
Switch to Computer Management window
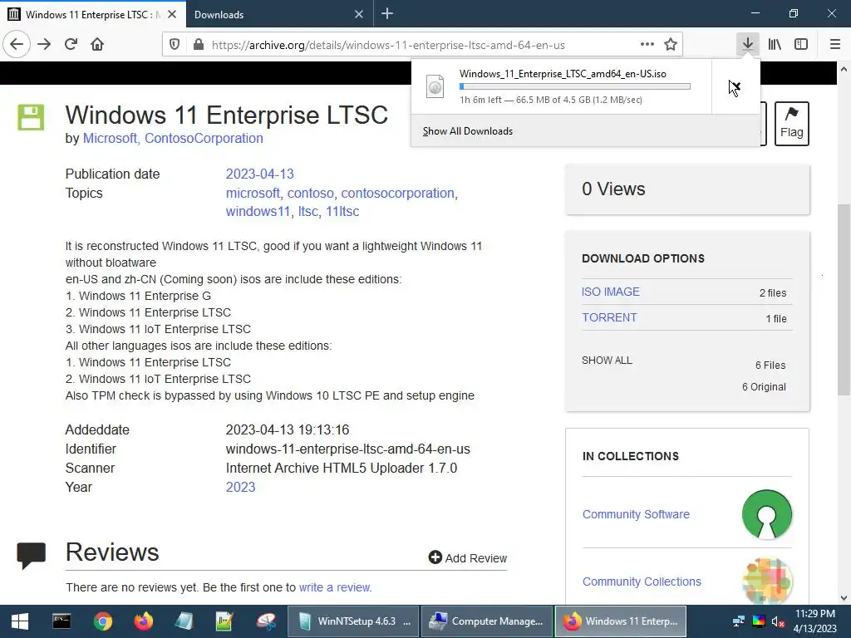tap(486, 621)
